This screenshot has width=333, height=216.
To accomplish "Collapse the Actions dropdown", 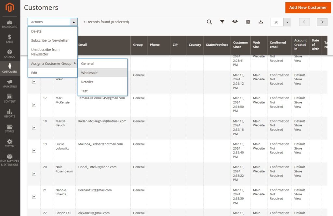I will 74,22.
